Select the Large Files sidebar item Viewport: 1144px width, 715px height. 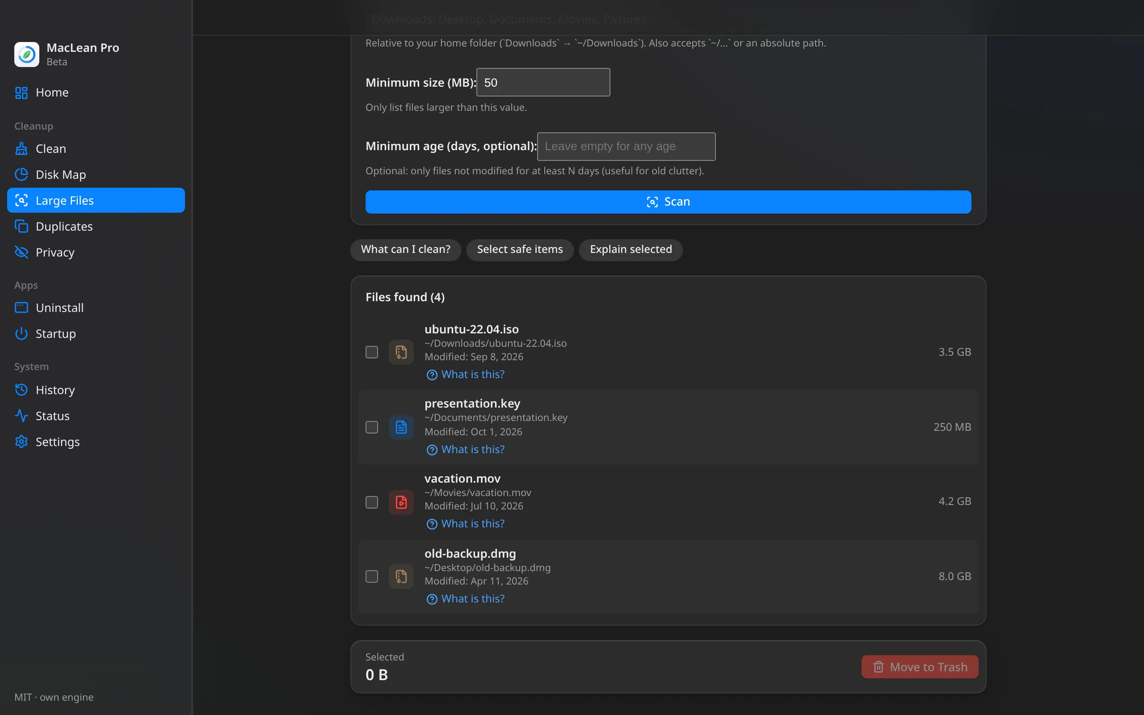click(96, 201)
